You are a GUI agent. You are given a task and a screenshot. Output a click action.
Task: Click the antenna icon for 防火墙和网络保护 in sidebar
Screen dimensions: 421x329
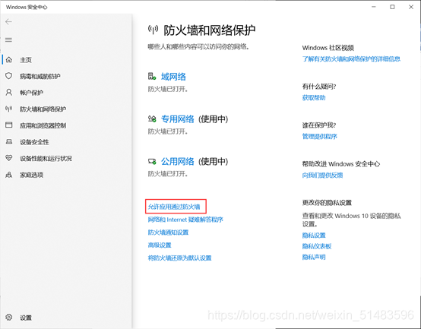click(9, 109)
